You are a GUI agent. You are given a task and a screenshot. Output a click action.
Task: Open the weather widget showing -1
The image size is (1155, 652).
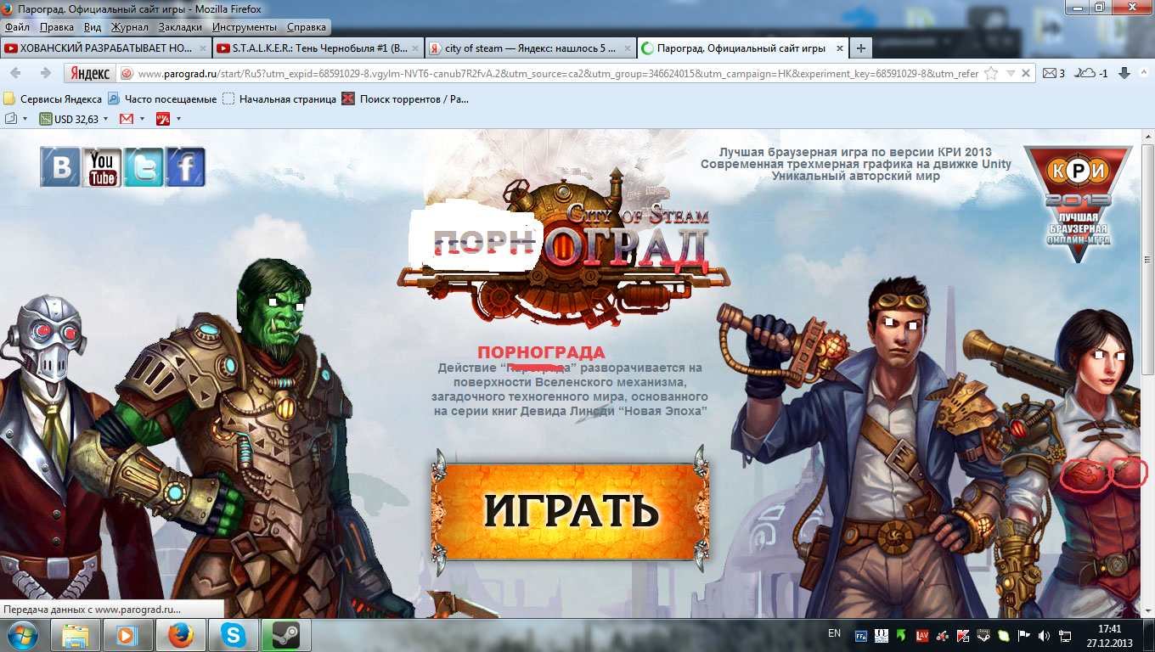point(1092,74)
